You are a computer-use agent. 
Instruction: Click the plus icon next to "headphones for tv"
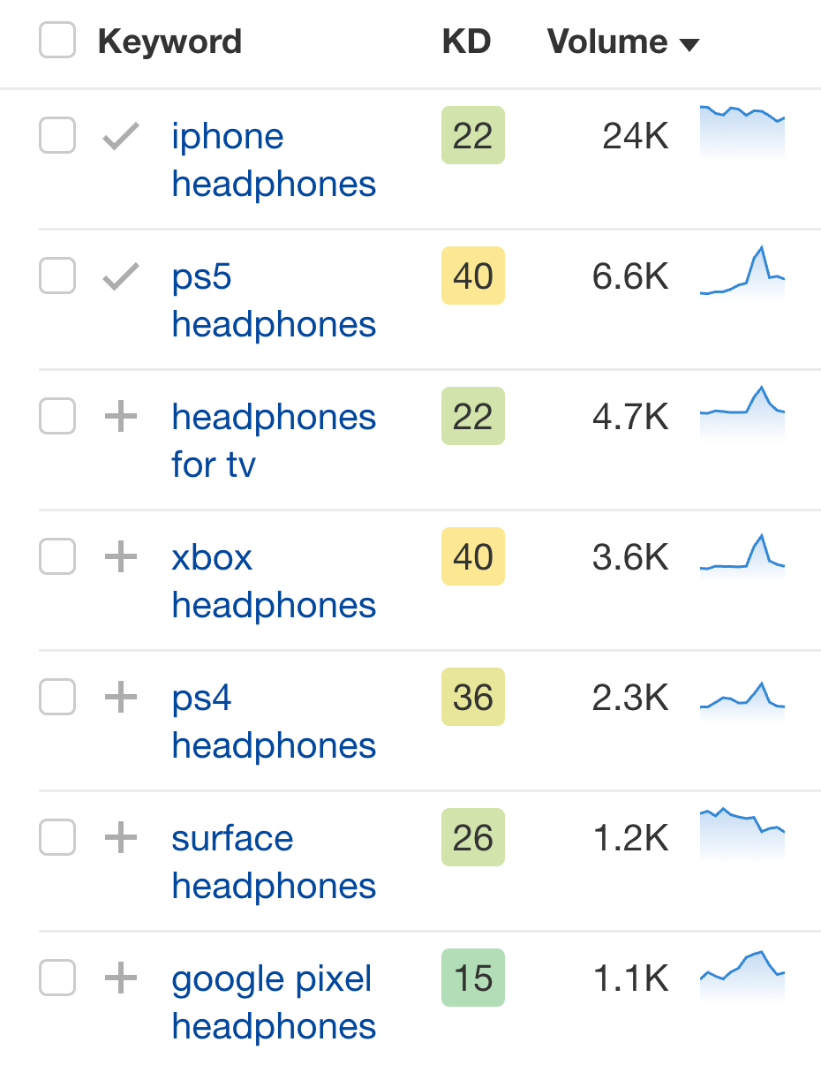119,416
